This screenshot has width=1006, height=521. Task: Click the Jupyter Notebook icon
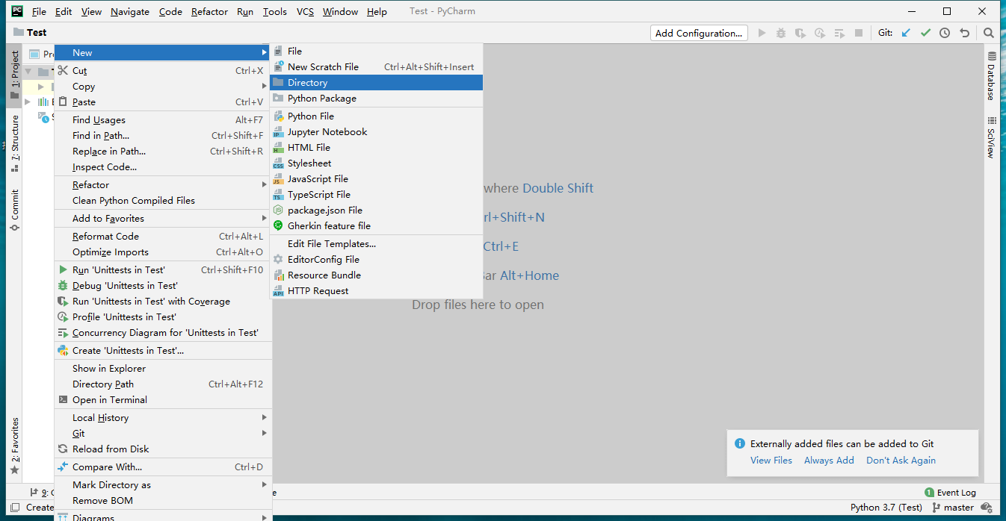[278, 132]
